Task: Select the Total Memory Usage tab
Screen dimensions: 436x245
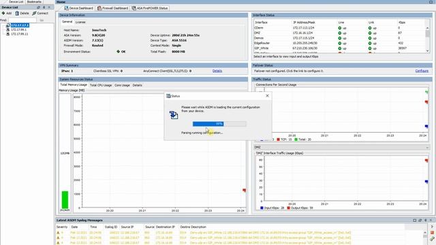Action: (74, 84)
